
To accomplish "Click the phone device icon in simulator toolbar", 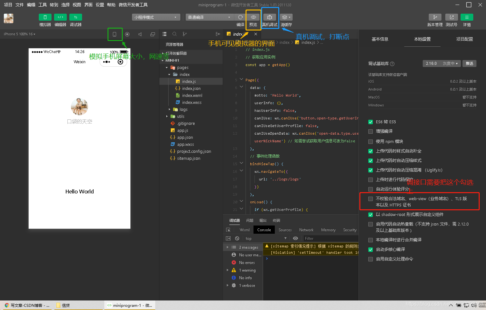I will [x=115, y=34].
